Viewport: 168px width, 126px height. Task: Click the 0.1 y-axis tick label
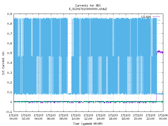[x=9, y=92]
